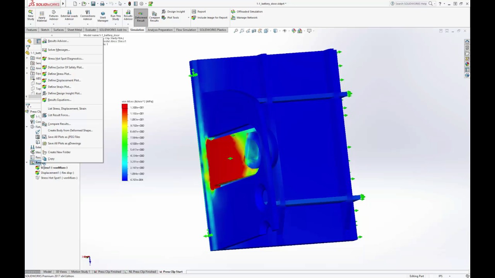The height and width of the screenshot is (278, 495).
Task: Expand Run This Study dropdown arrow
Action: (x=115, y=24)
